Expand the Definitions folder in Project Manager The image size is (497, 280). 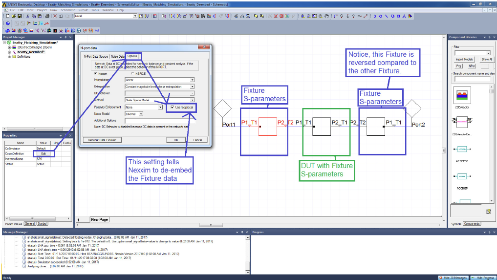click(x=10, y=57)
